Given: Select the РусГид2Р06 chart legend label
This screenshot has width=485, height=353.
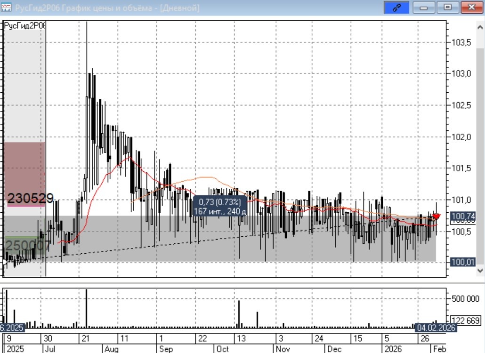Looking at the screenshot, I should 24,25.
